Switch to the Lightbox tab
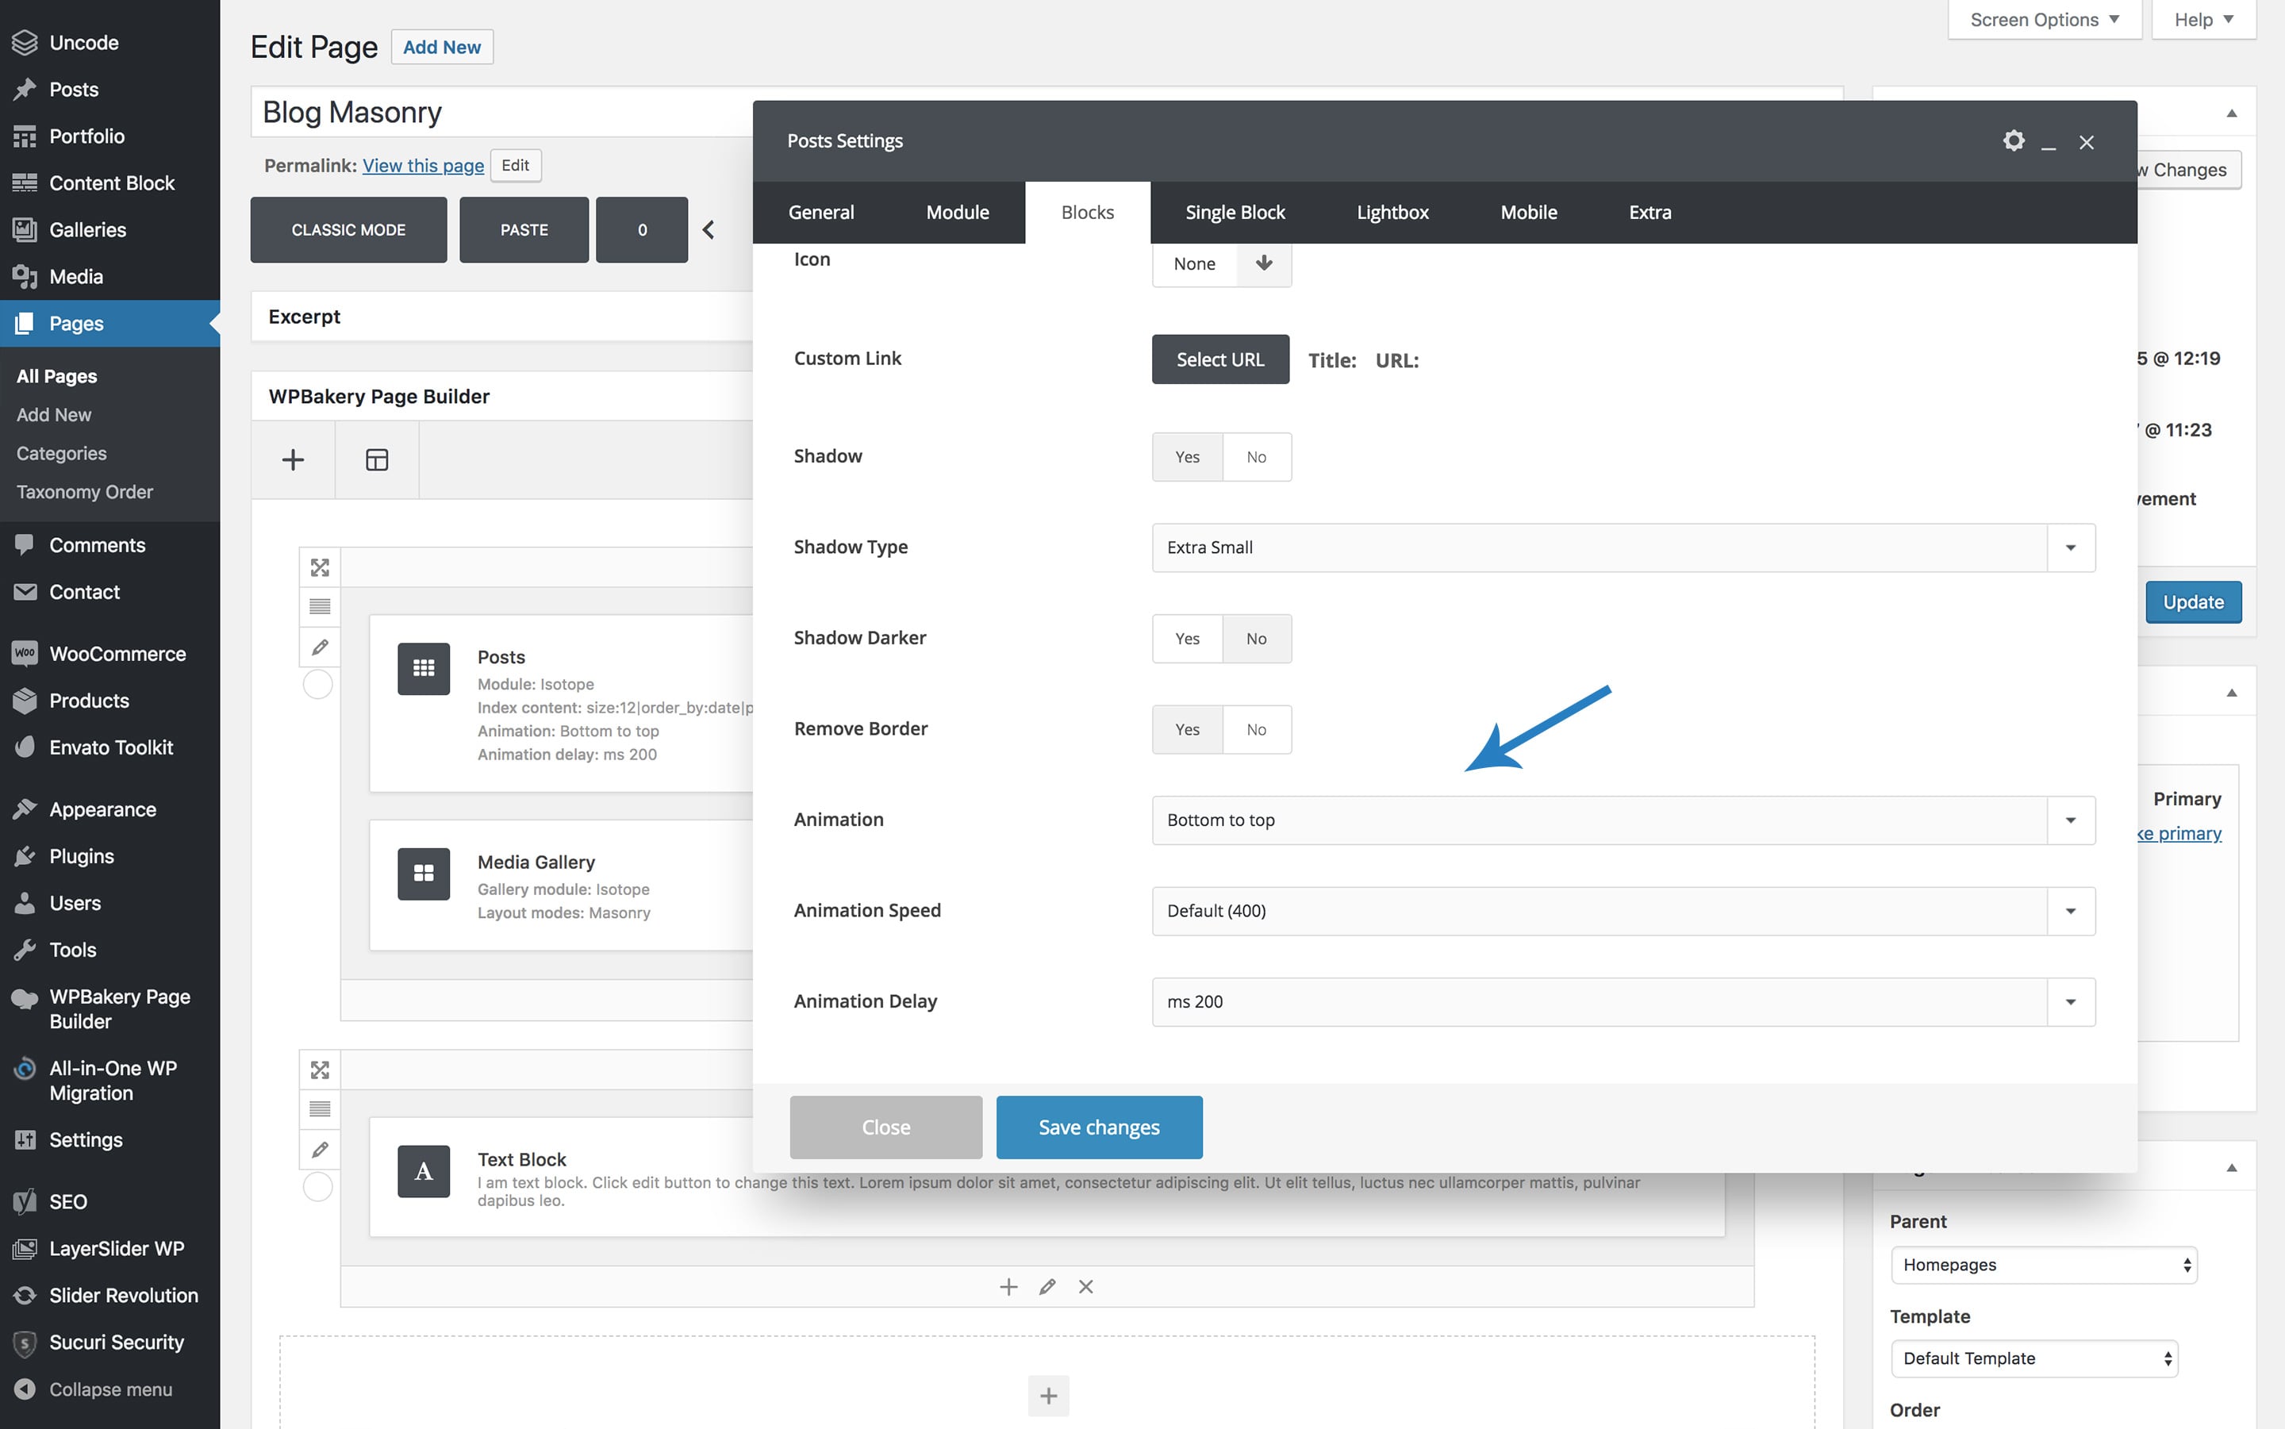The image size is (2285, 1429). click(1392, 213)
